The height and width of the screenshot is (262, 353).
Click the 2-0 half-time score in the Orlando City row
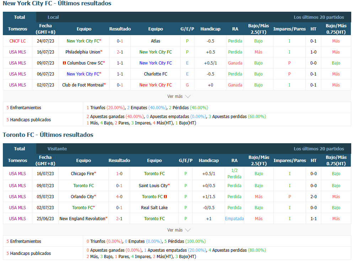(x=314, y=197)
